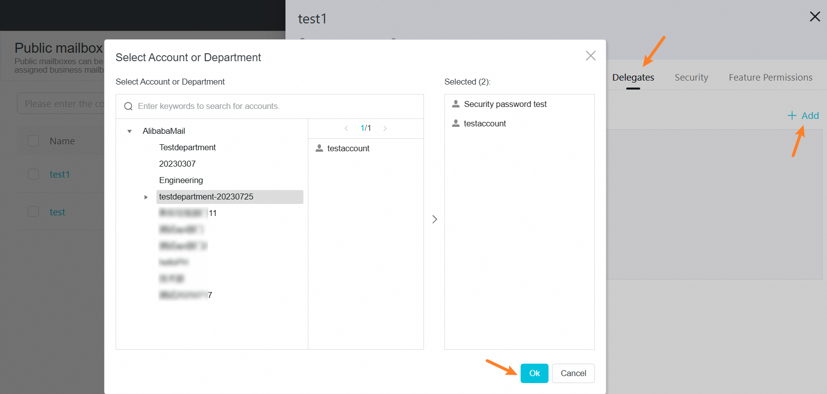Close the Select Account or Department dialog
This screenshot has height=394, width=827.
click(590, 56)
